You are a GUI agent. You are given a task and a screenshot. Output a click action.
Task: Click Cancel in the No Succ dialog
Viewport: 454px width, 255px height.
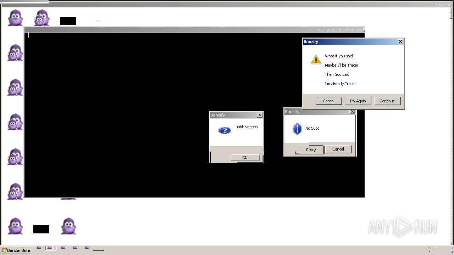tap(338, 149)
